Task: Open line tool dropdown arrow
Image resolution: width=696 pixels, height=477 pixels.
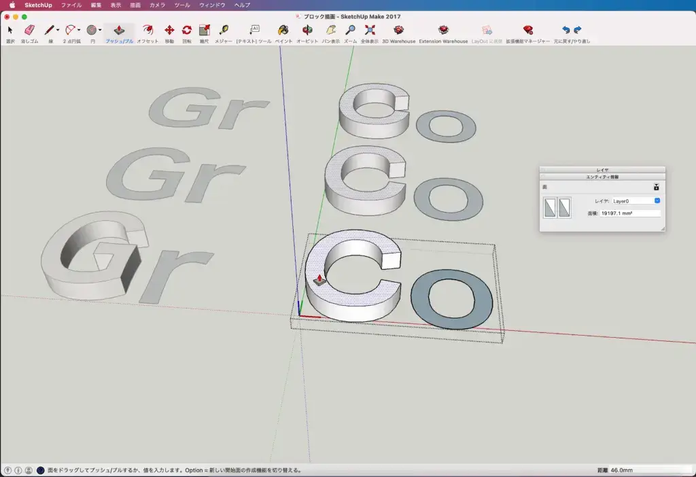Action: pyautogui.click(x=58, y=30)
